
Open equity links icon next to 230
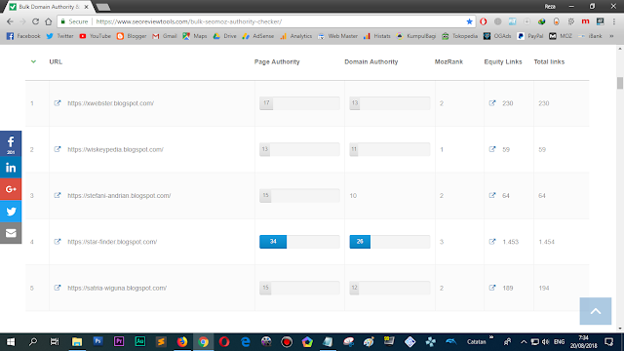point(492,103)
